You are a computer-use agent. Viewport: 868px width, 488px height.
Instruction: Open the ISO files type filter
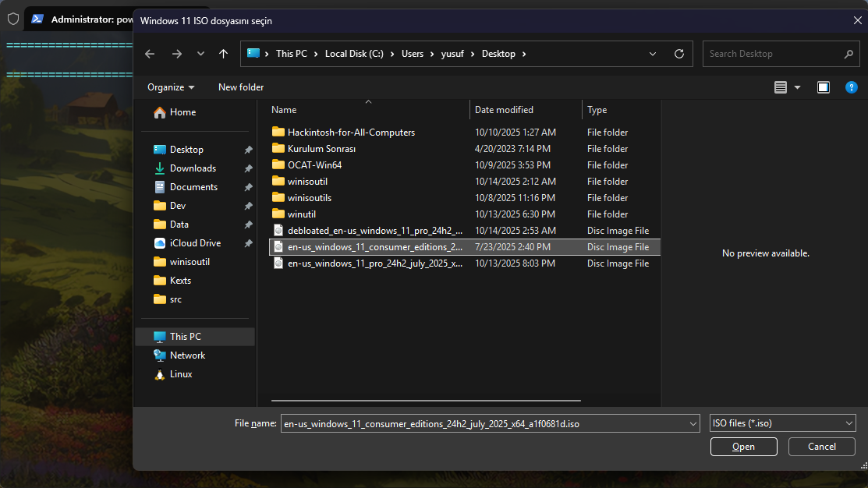point(782,423)
